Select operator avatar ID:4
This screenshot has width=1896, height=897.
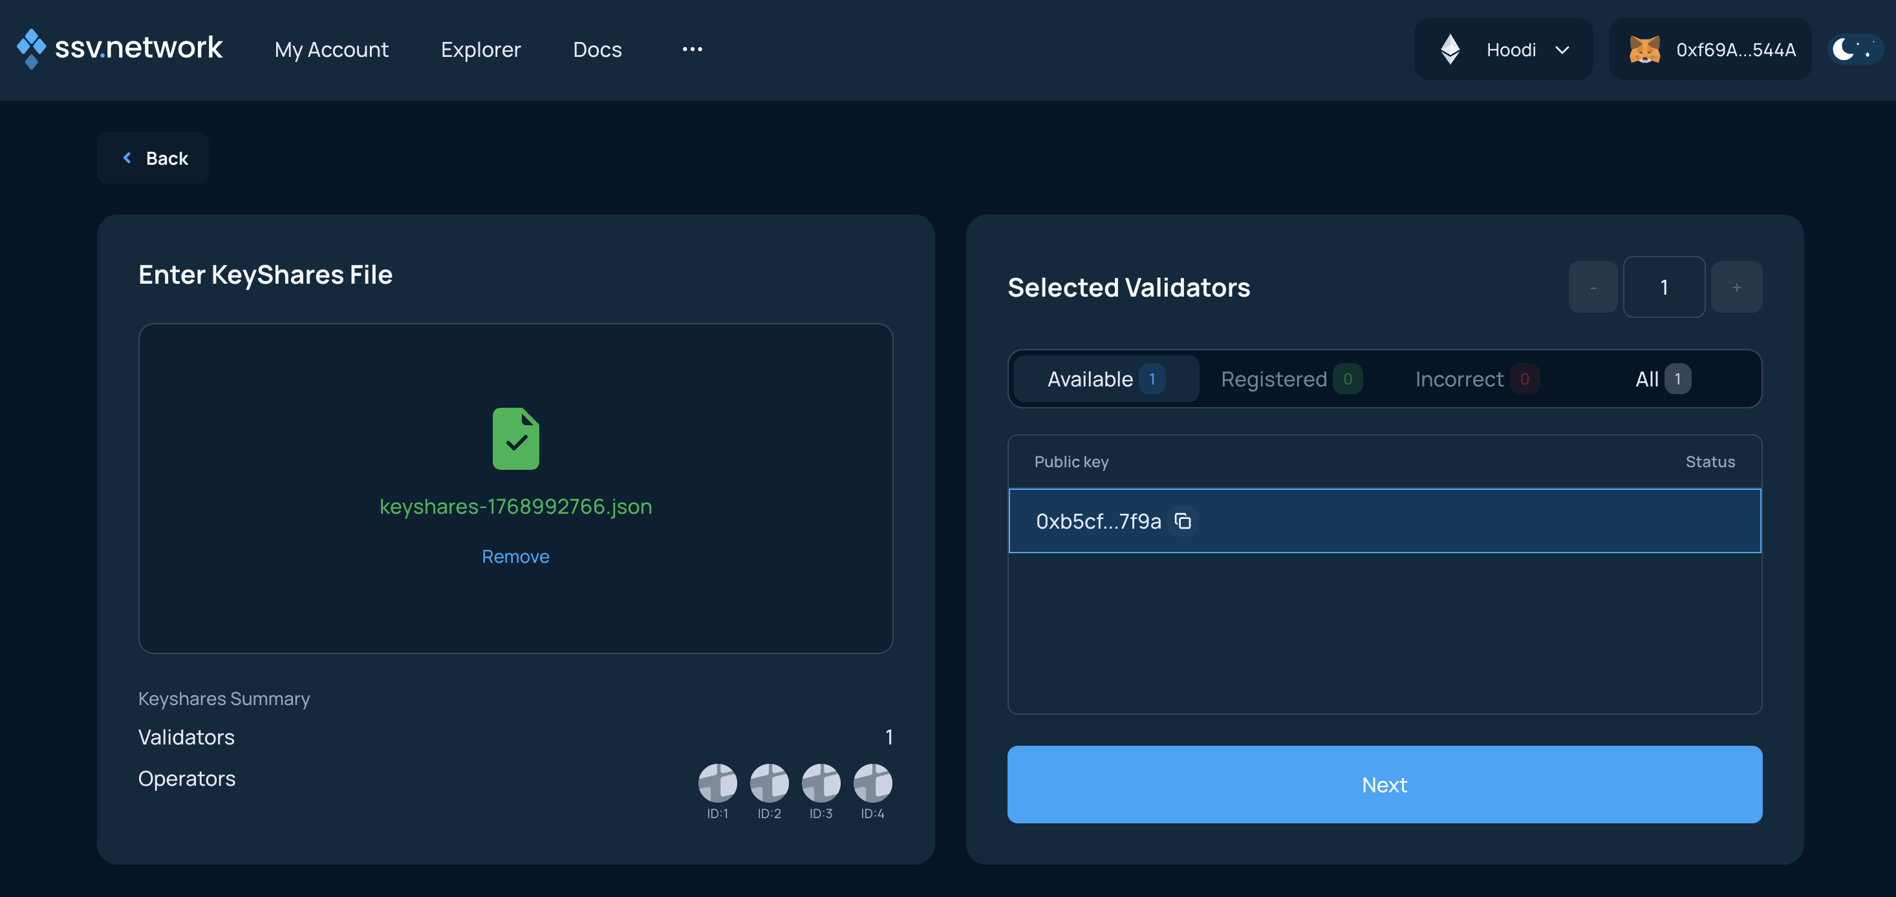(x=872, y=782)
